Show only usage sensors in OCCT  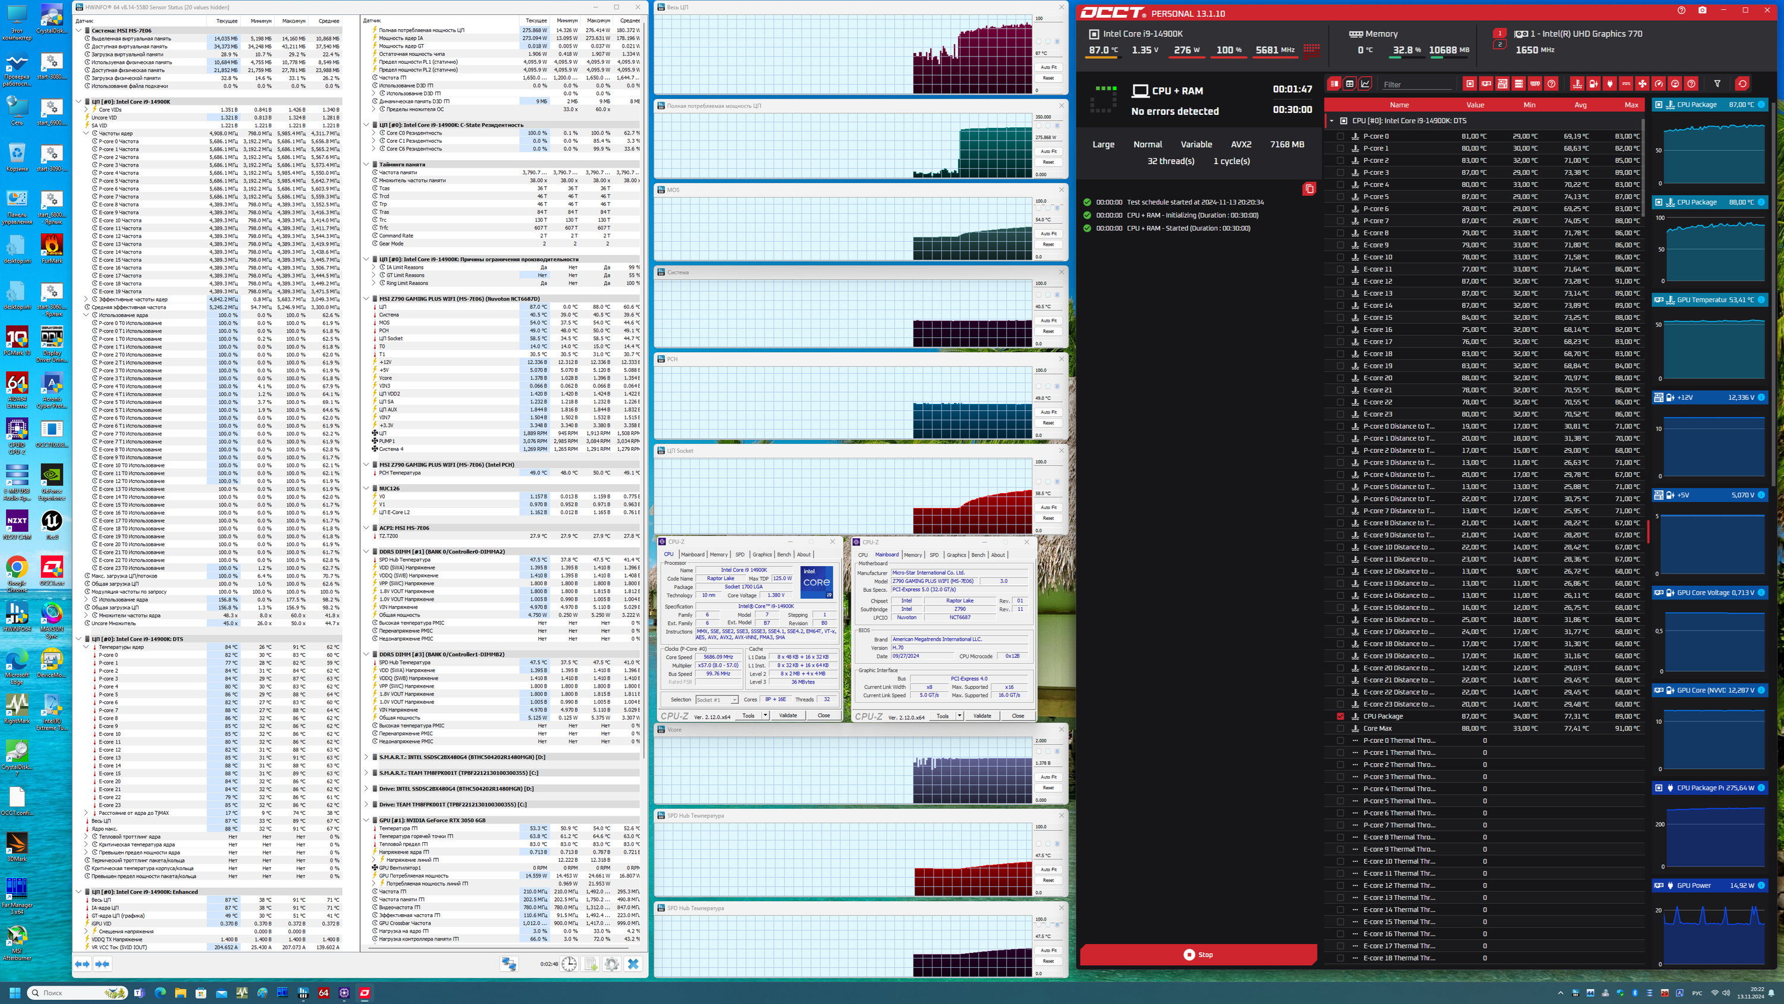1675,84
